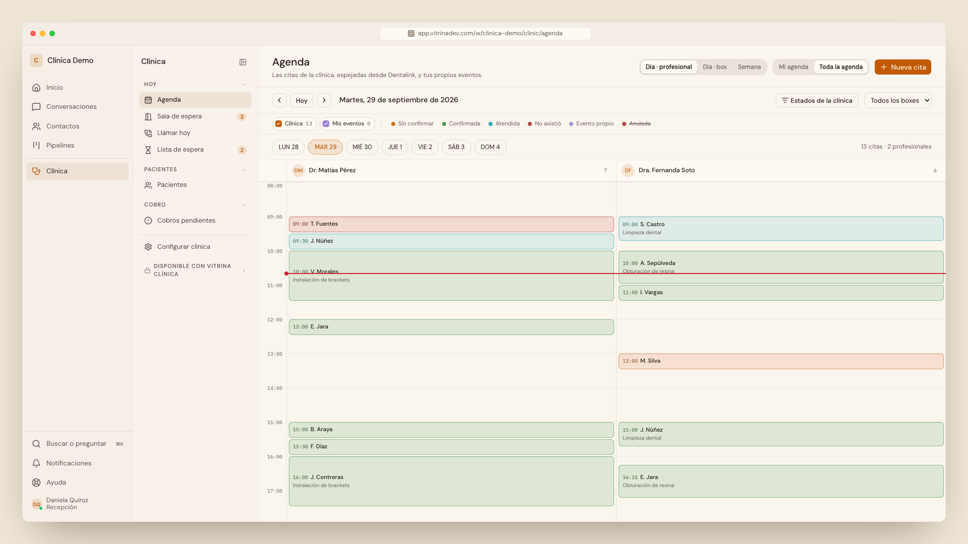Click the Nueva cita button

[x=902, y=67]
